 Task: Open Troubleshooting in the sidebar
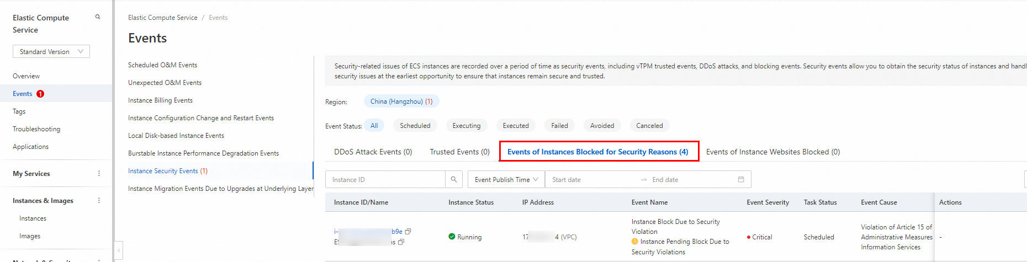point(36,129)
